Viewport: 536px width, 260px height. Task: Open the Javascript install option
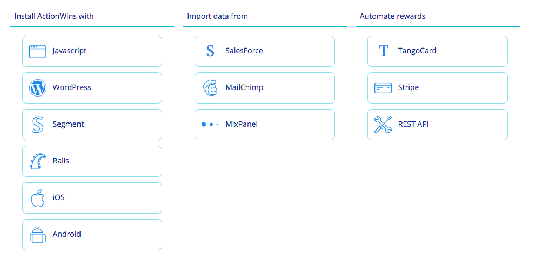coord(92,51)
